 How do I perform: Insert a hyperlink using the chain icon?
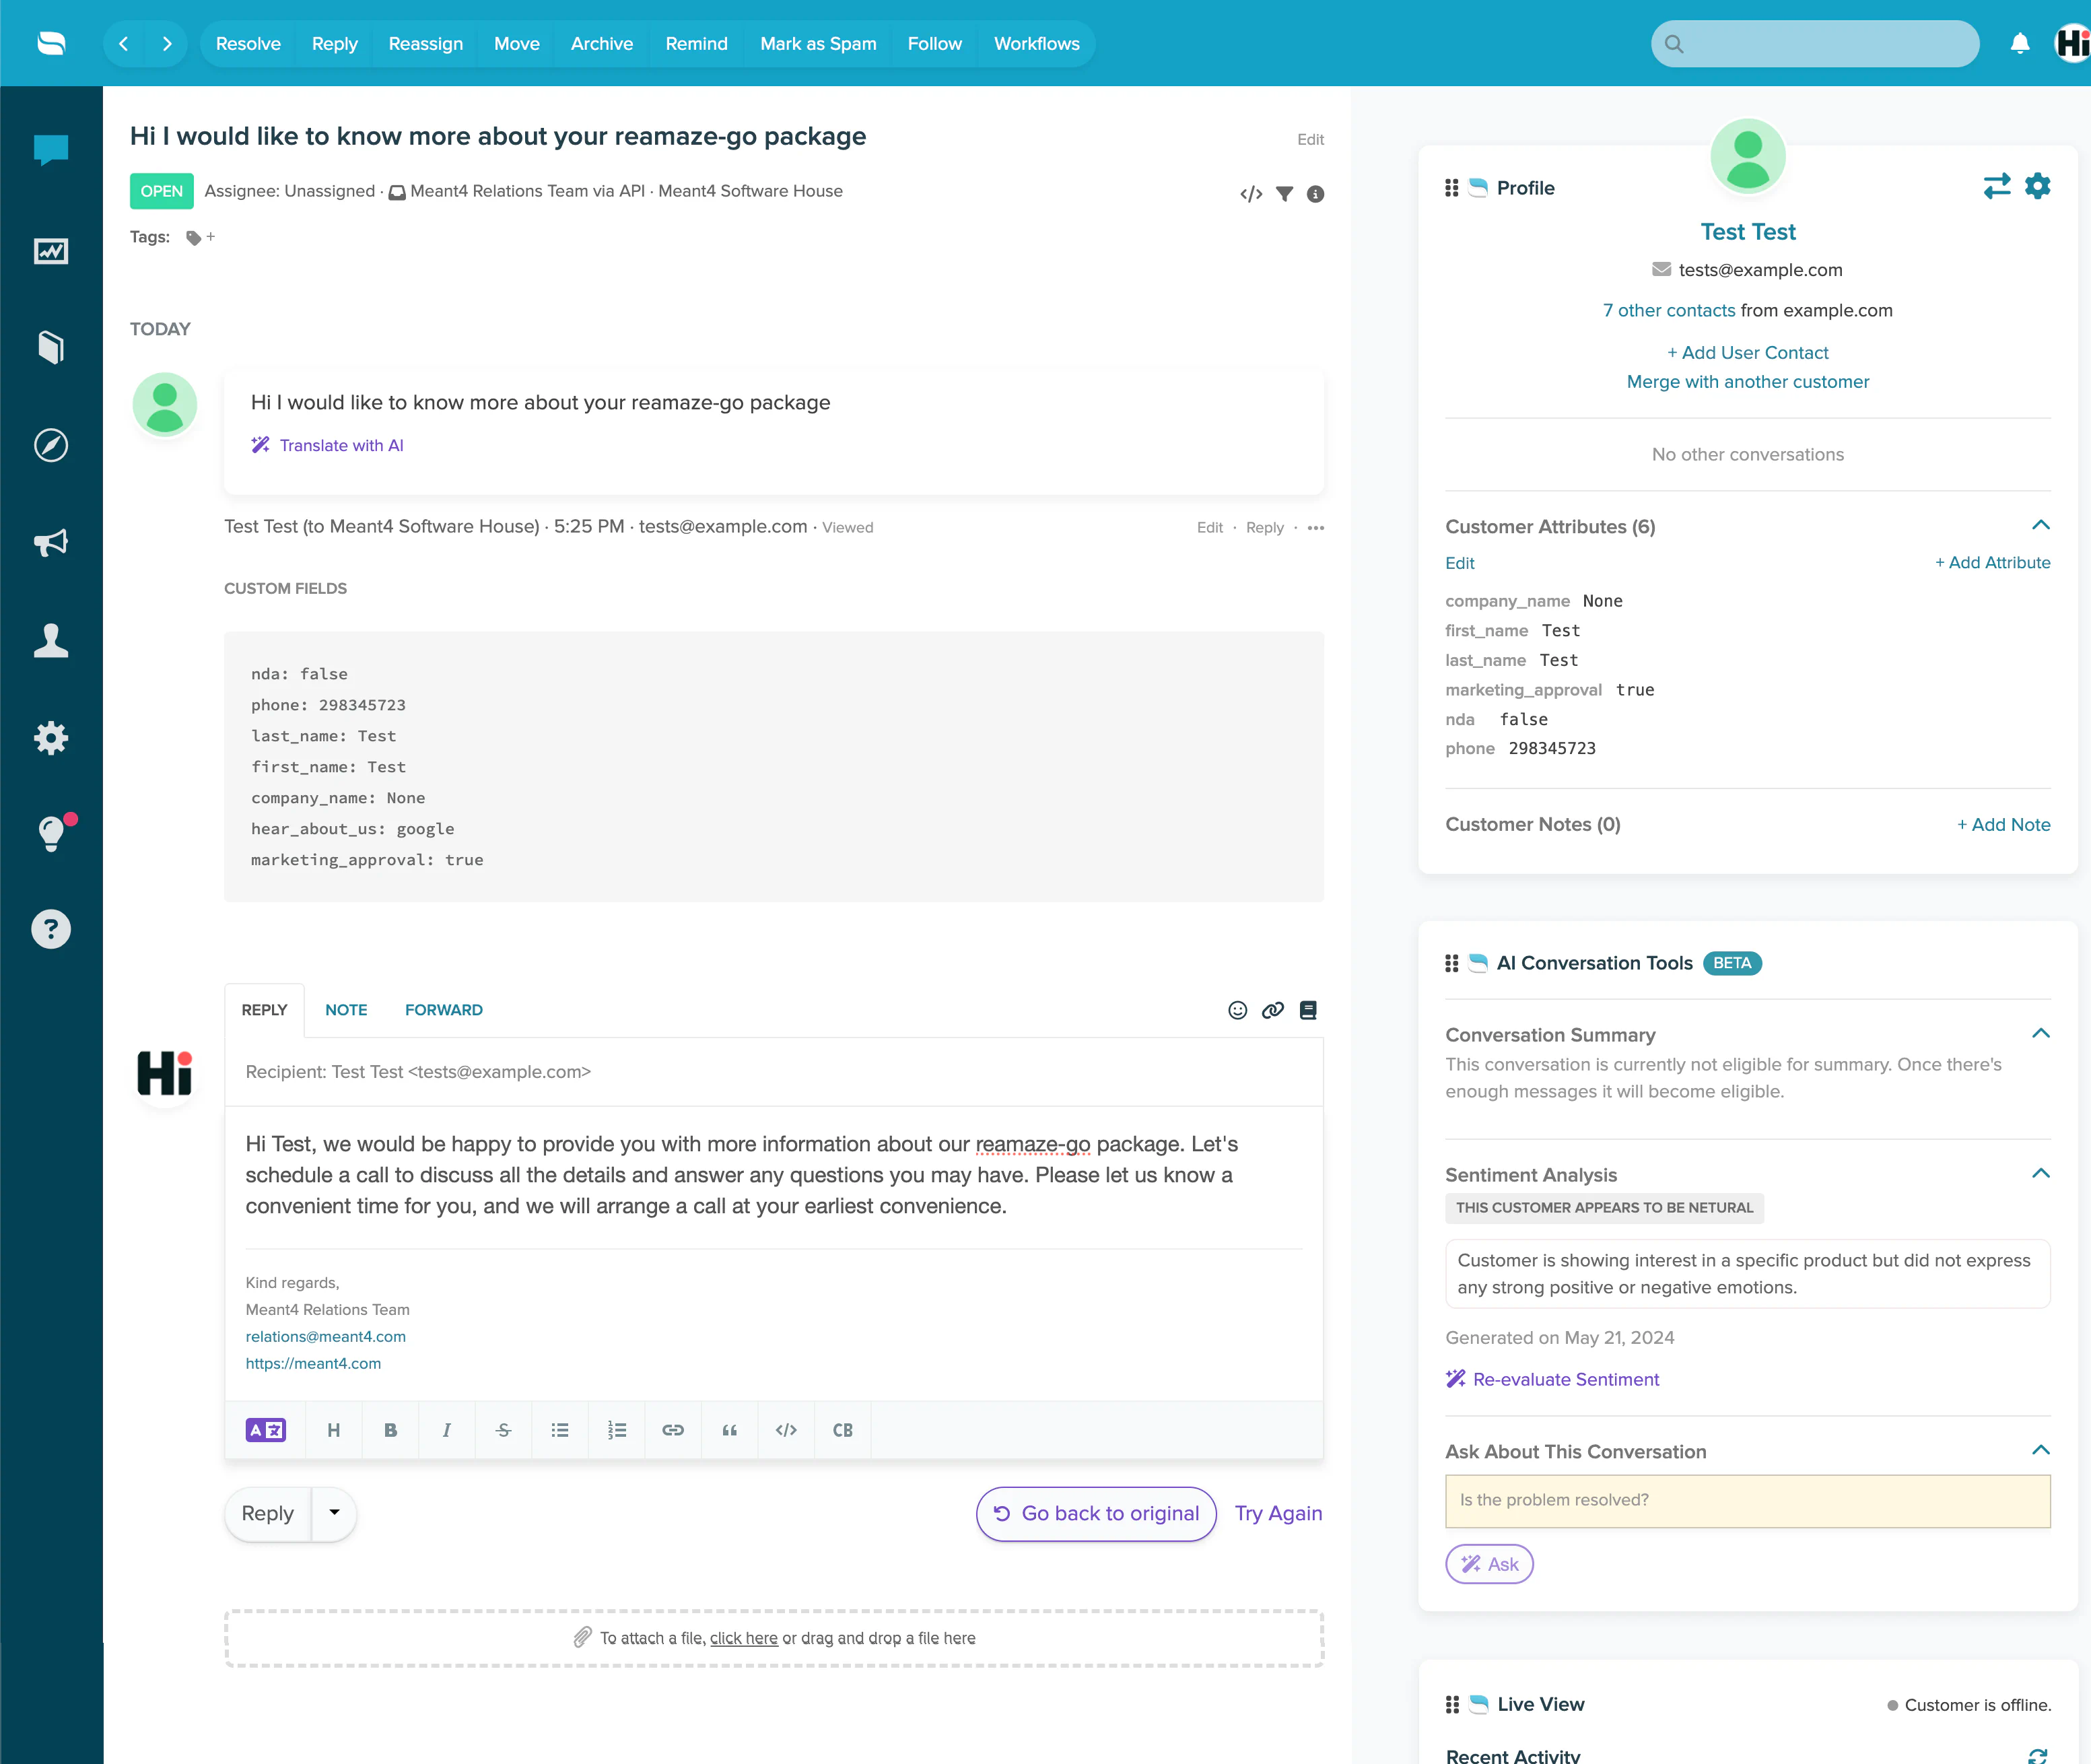pos(673,1430)
